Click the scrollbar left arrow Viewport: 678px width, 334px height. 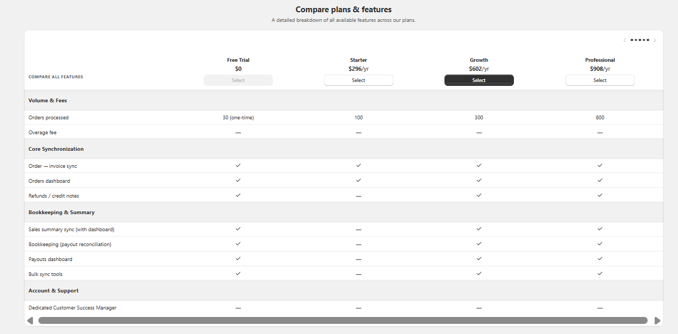point(30,321)
